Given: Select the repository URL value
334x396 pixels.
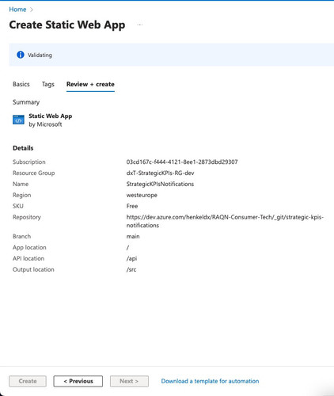Looking at the screenshot, I should click(225, 221).
